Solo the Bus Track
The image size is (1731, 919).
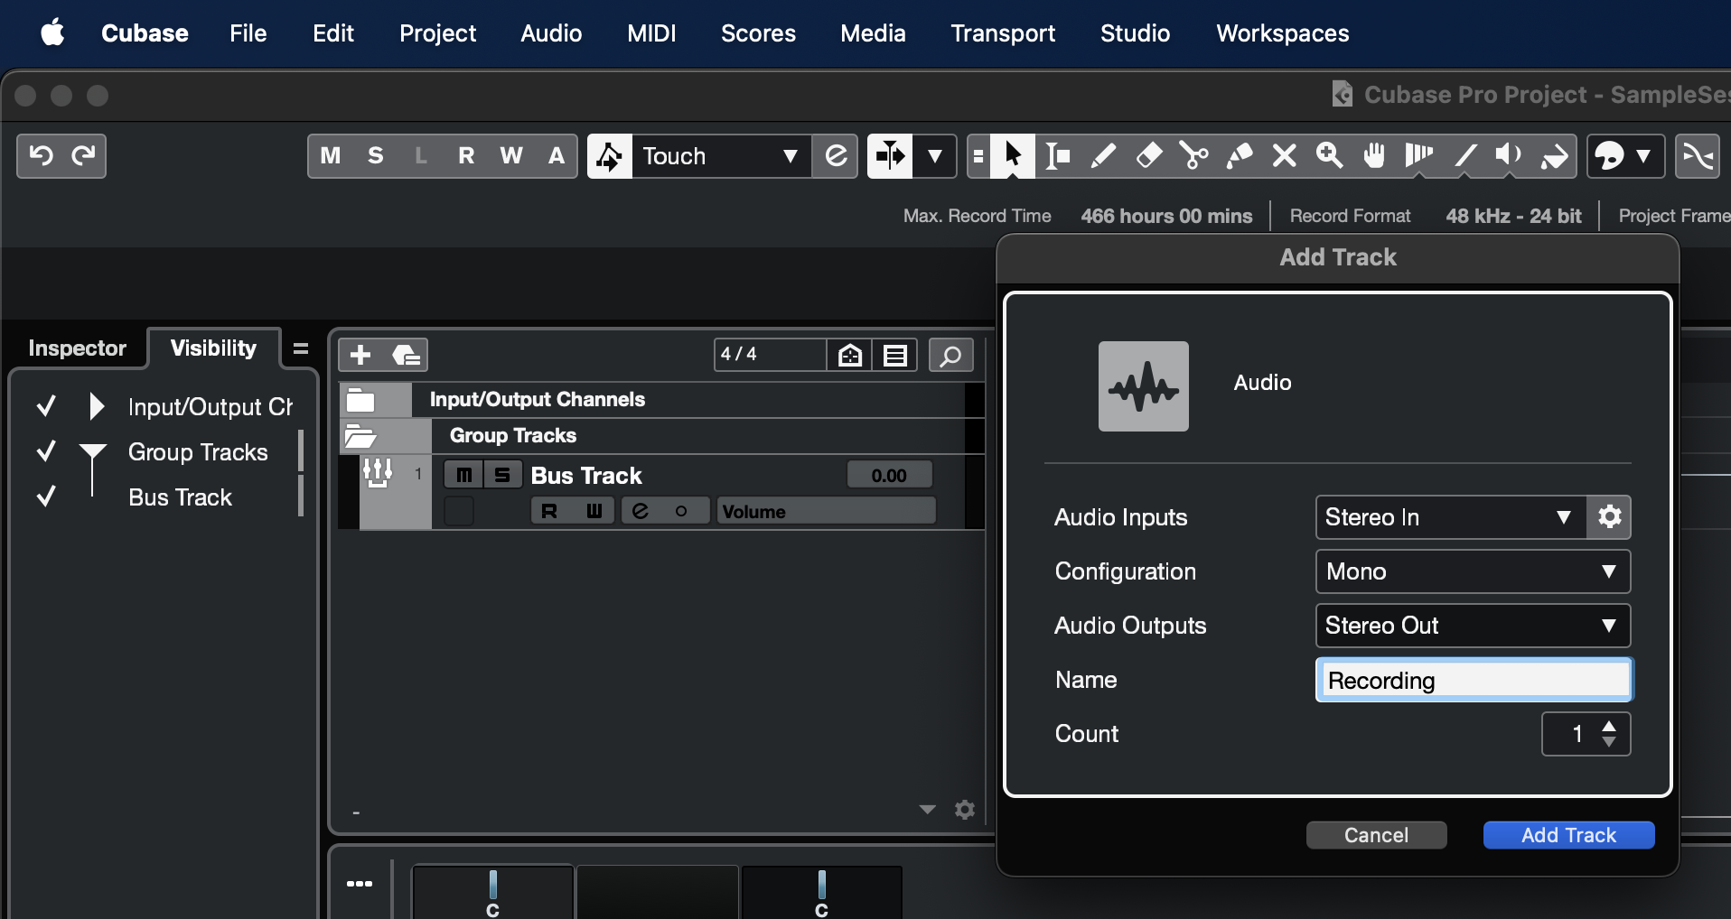pos(502,475)
